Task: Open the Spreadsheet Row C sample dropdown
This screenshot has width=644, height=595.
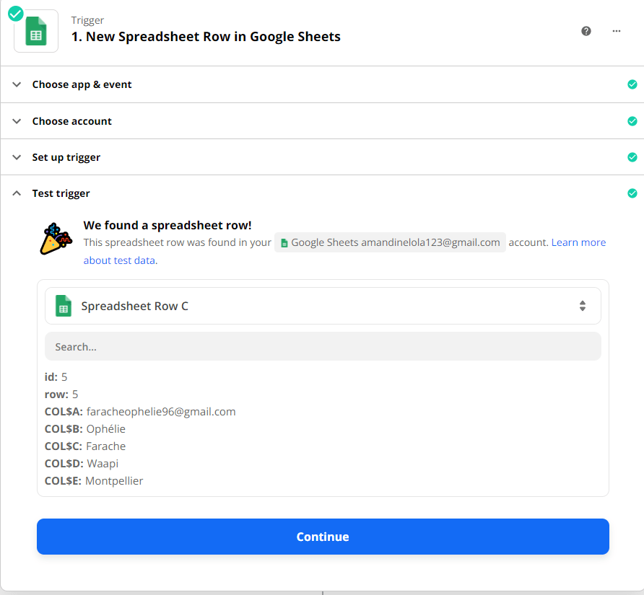Action: tap(323, 306)
